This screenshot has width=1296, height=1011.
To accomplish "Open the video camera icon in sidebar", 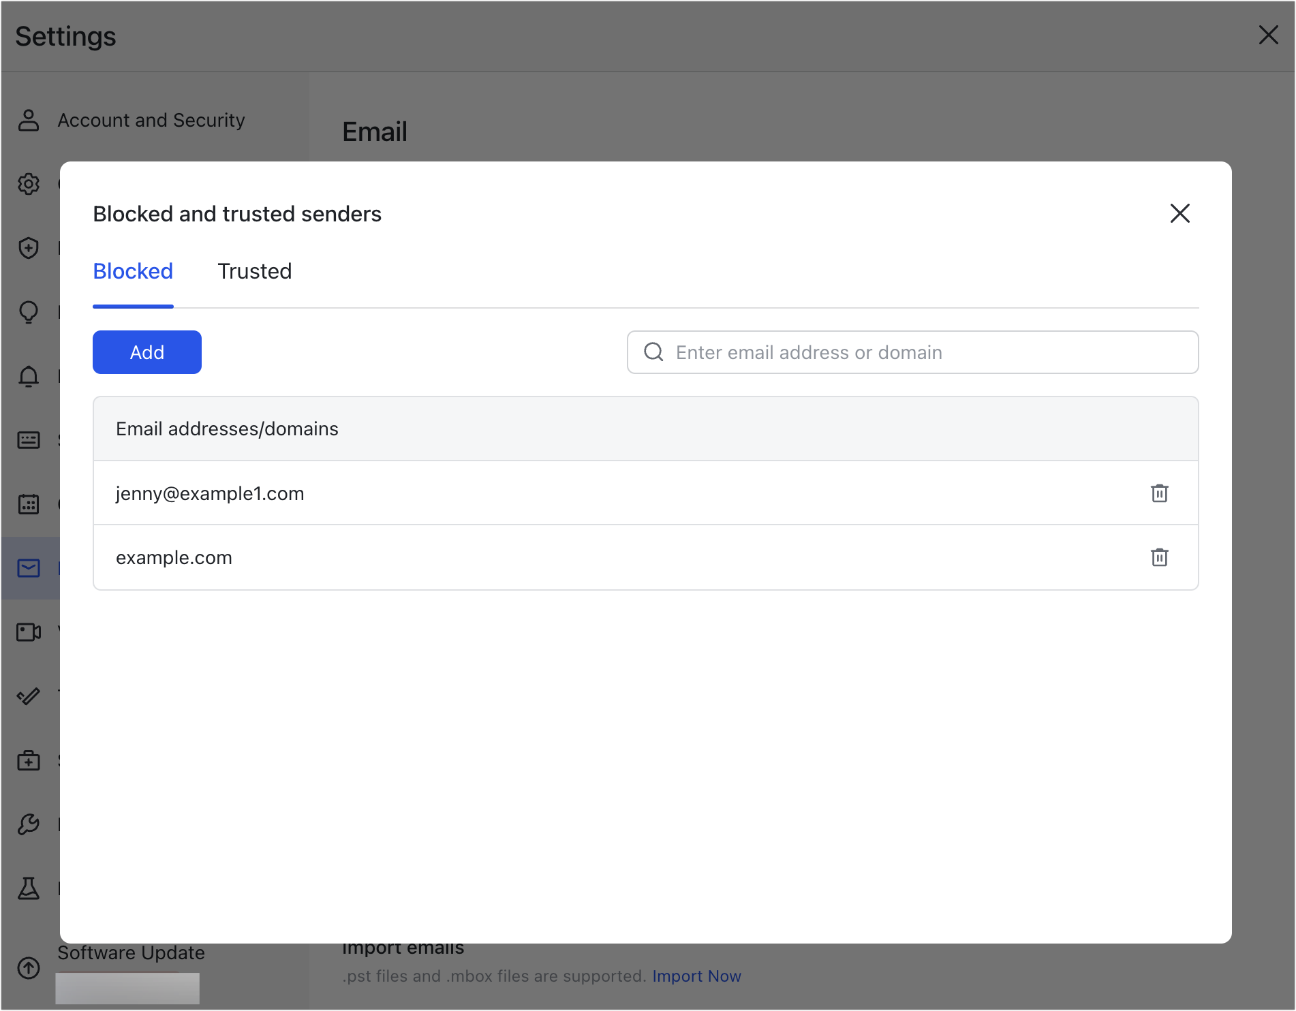I will 29,632.
